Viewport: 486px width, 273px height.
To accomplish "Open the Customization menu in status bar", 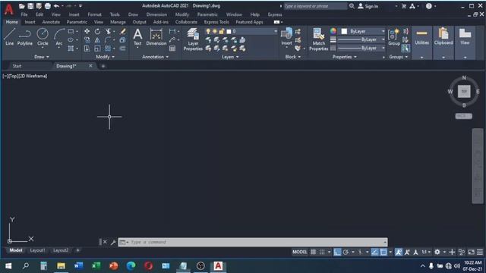I will tap(480, 252).
